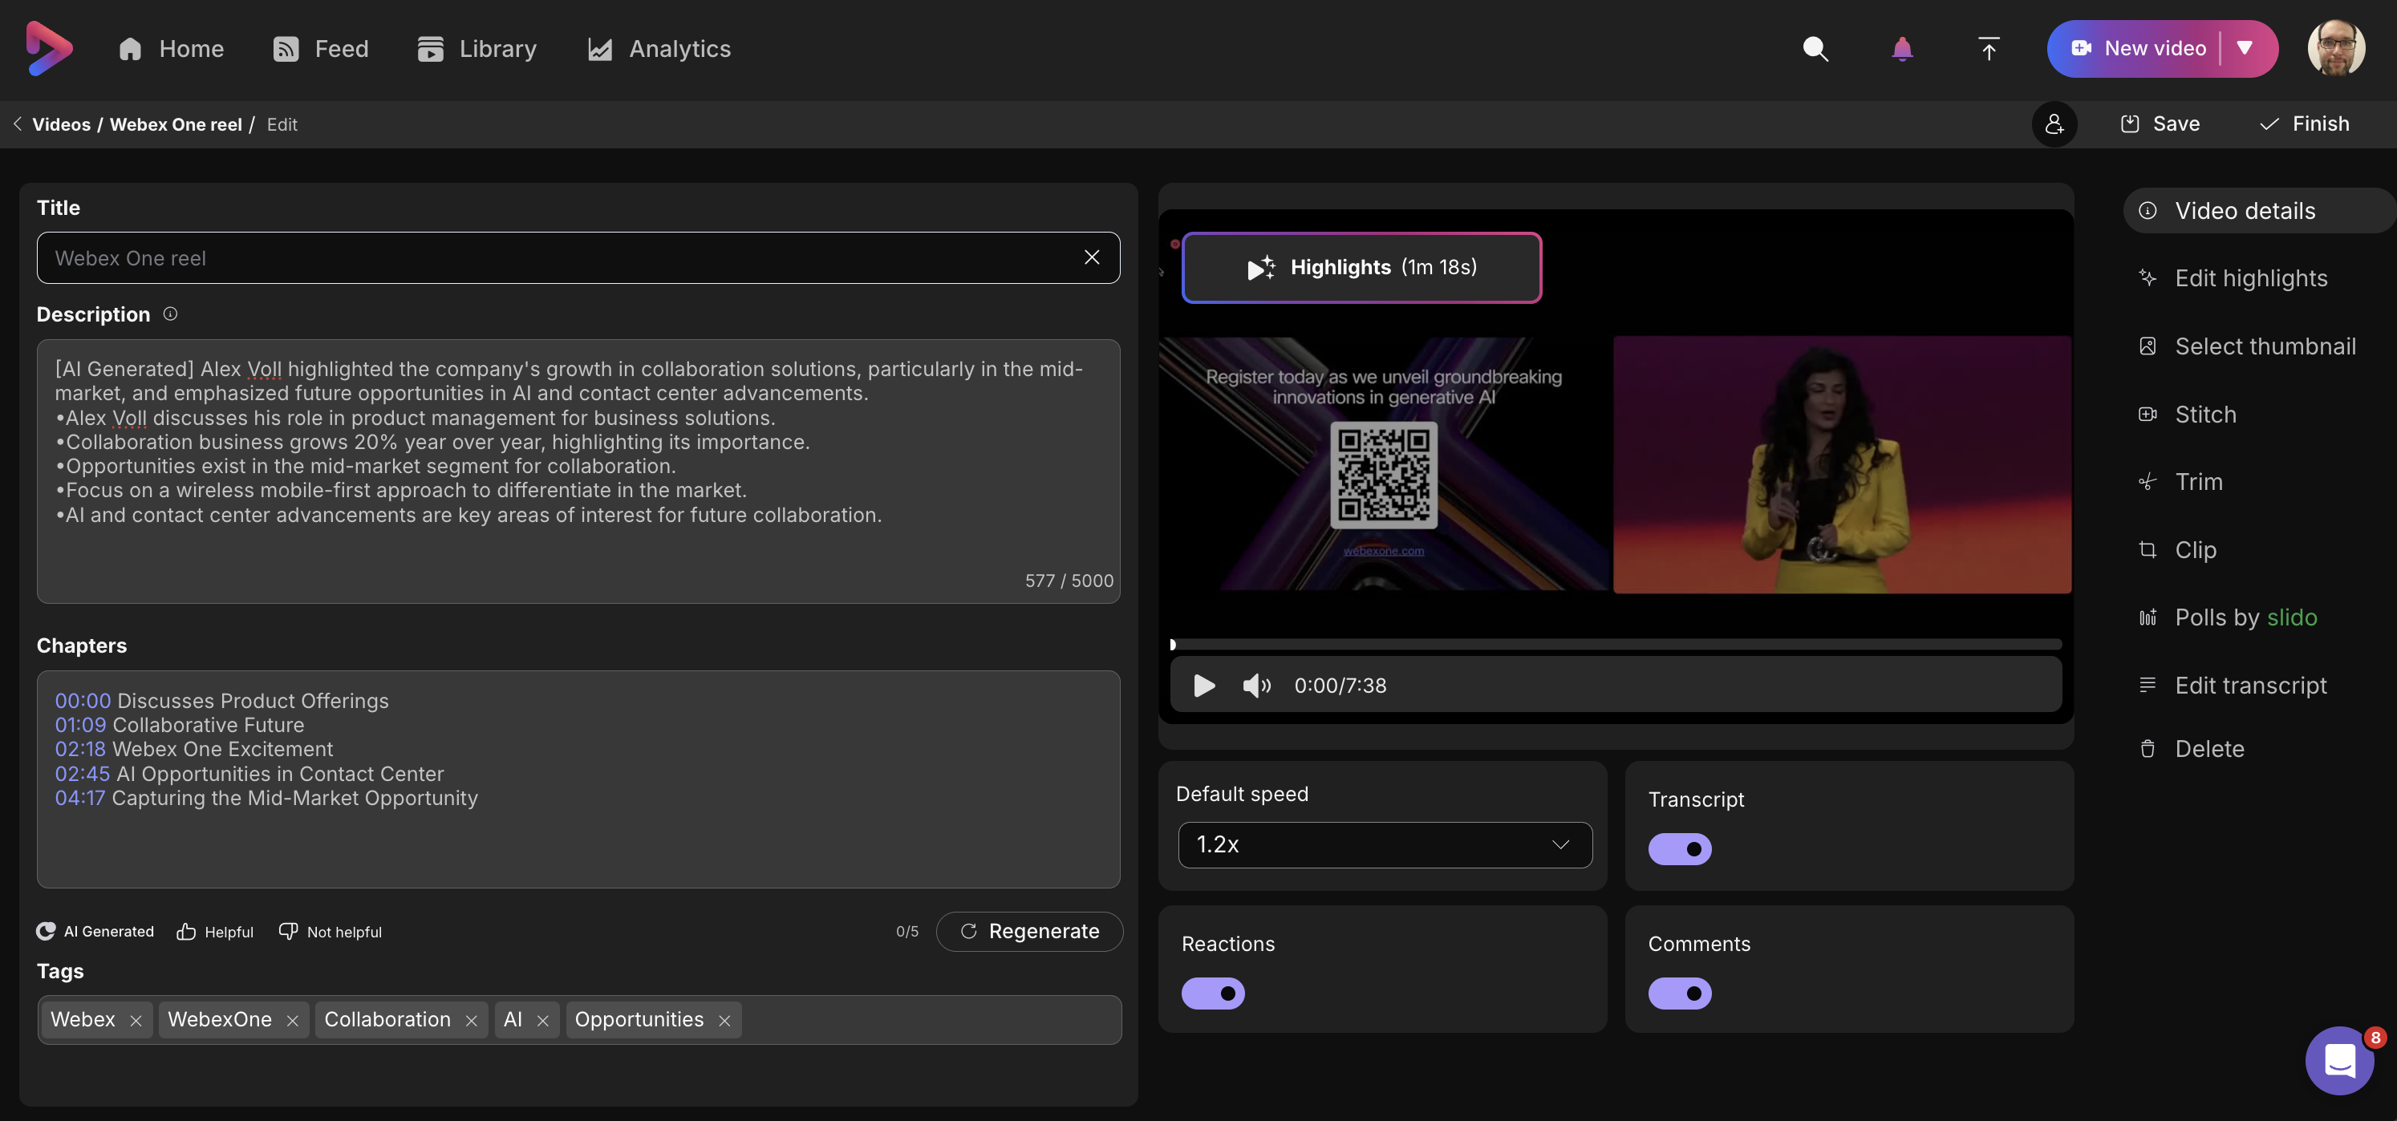Click the upload arrow icon
This screenshot has width=2397, height=1121.
1989,48
